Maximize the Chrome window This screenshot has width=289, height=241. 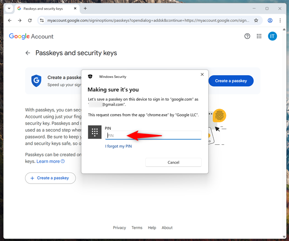(x=267, y=8)
